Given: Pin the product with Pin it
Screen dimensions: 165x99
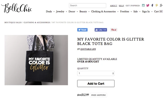Looking at the screenshot, I should pyautogui.click(x=114, y=30).
